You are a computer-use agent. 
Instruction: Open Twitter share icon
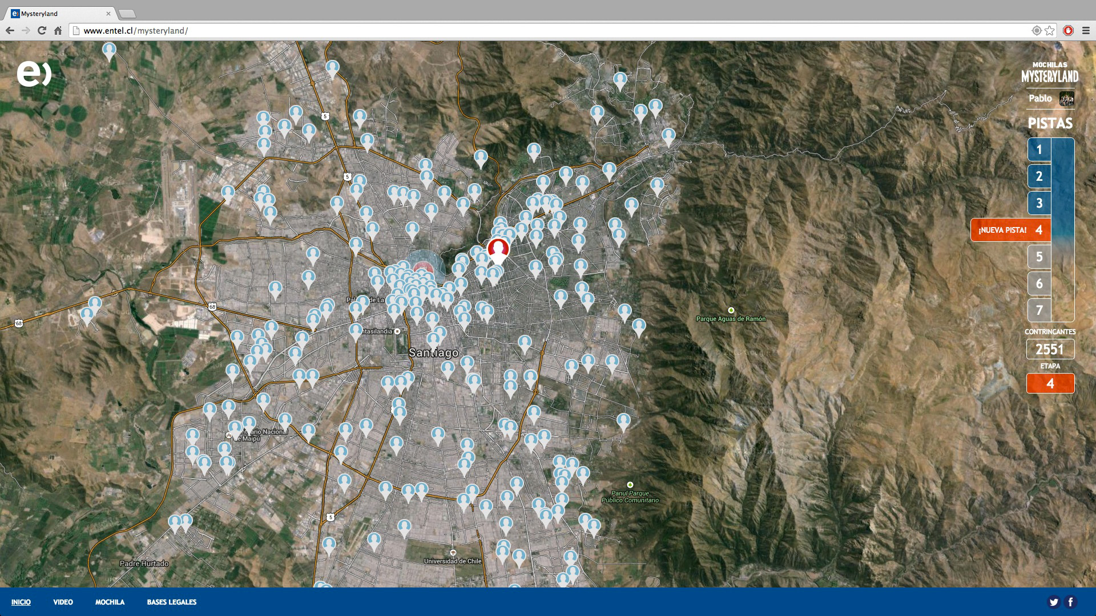tap(1053, 602)
